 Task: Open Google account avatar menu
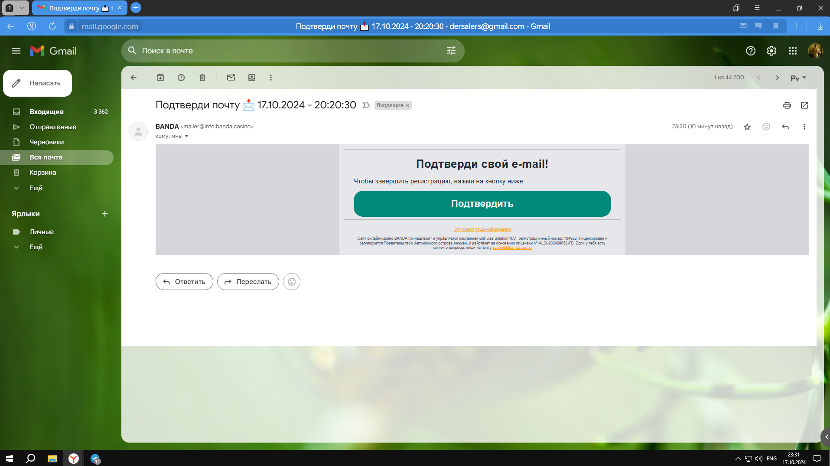pos(815,51)
